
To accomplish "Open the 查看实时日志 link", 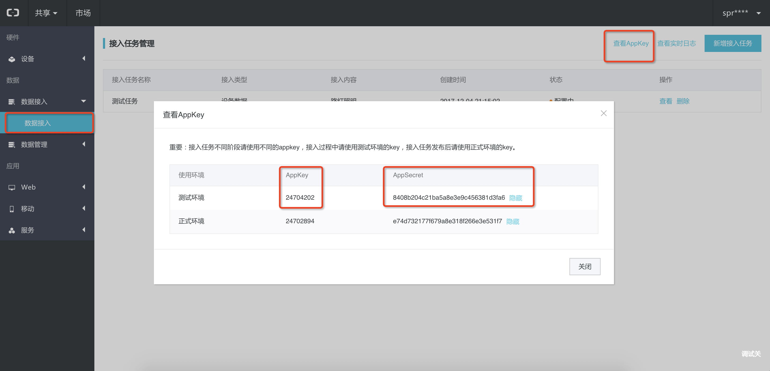I will tap(676, 43).
